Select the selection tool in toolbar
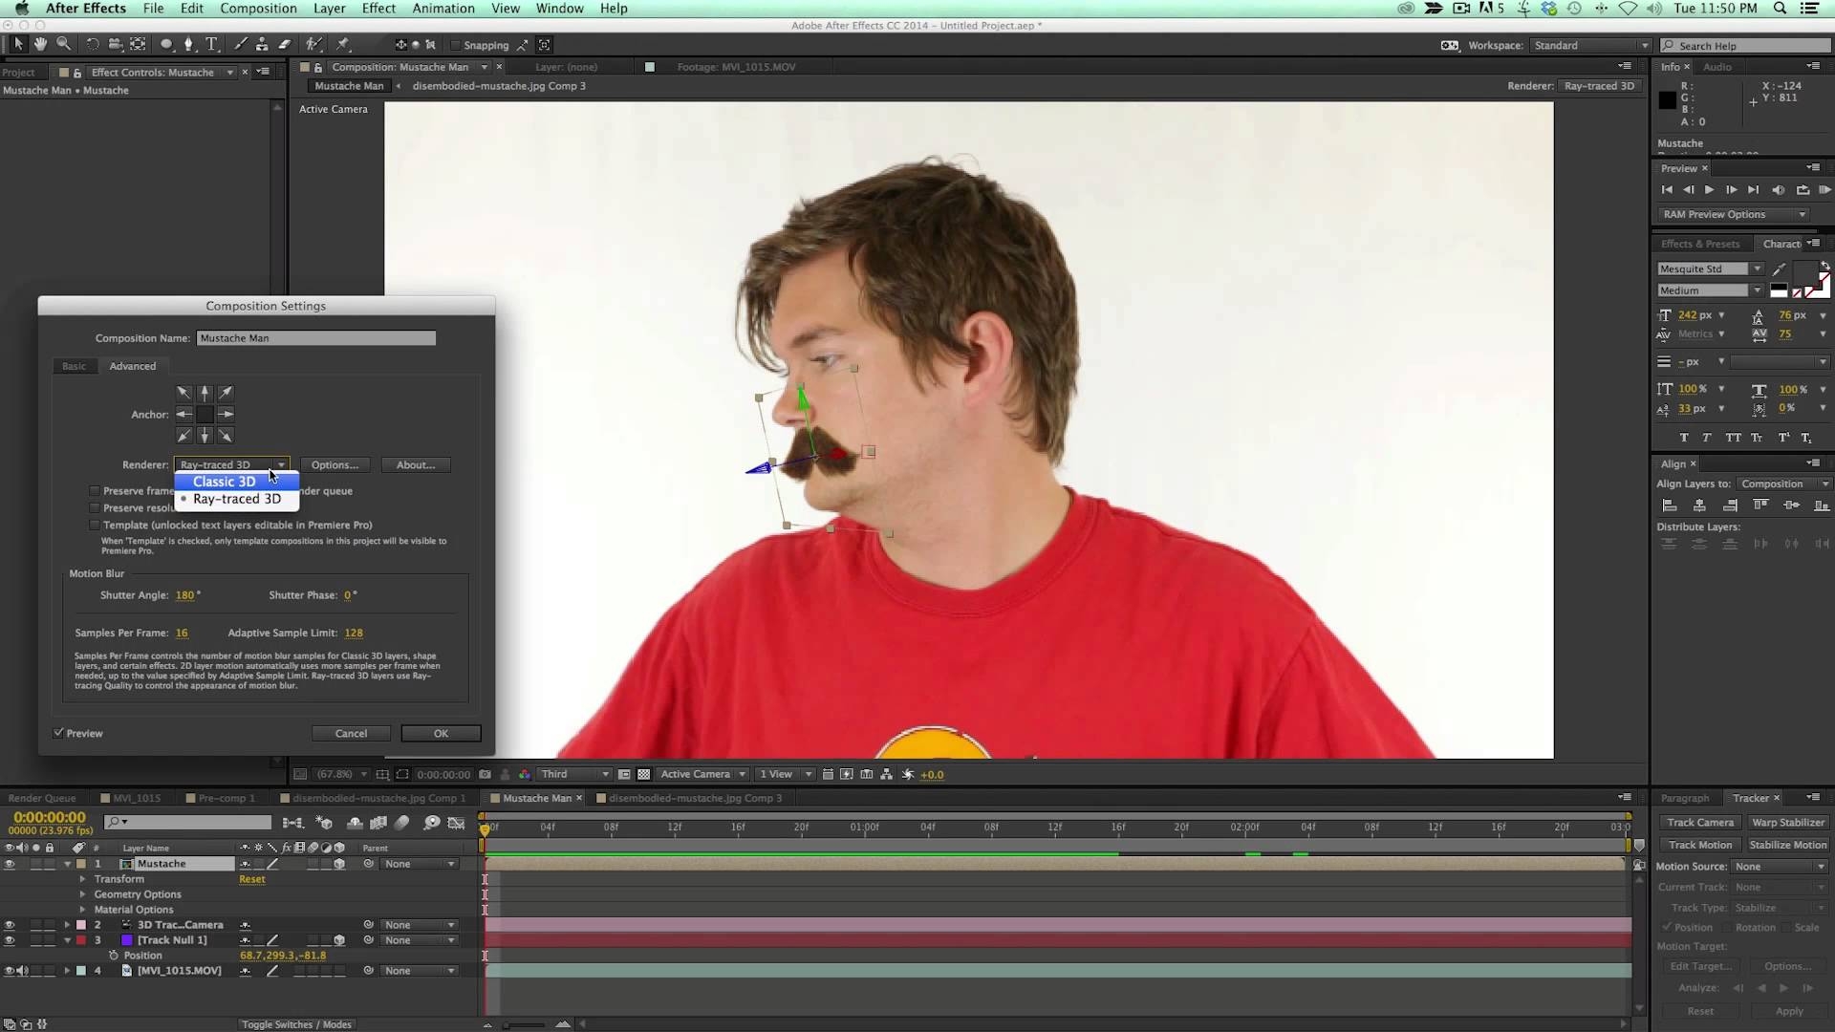 click(x=19, y=45)
